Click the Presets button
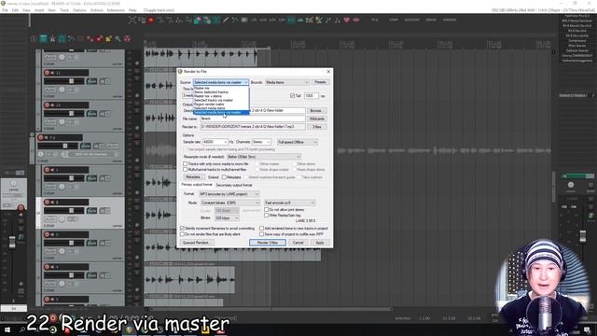 point(320,82)
